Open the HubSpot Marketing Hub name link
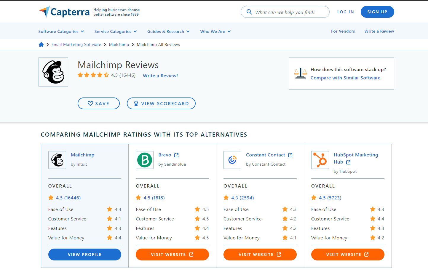428x272 pixels. [x=356, y=158]
